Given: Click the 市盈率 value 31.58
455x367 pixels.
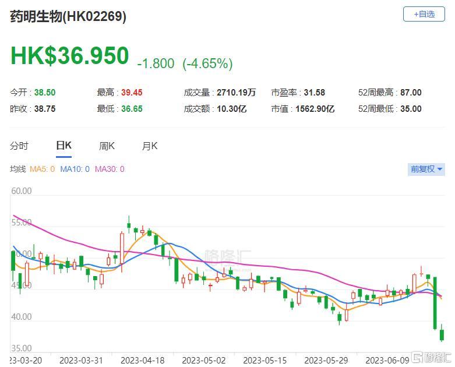Looking at the screenshot, I should (315, 93).
